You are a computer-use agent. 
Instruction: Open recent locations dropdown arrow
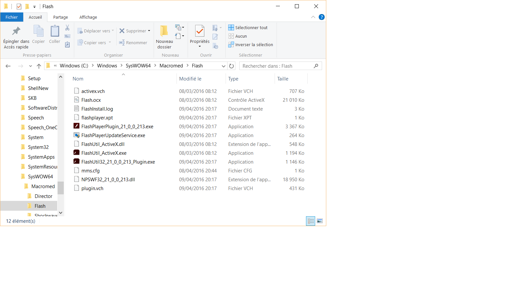pos(30,66)
